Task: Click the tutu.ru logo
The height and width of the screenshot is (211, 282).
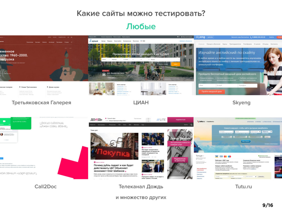Action: (201, 121)
